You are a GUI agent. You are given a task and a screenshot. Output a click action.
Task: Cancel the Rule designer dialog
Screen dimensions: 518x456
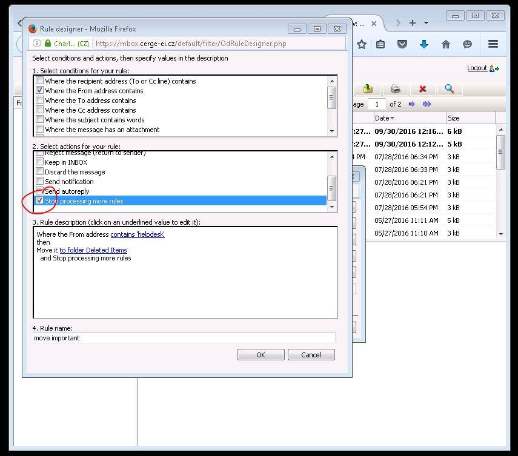tap(311, 355)
